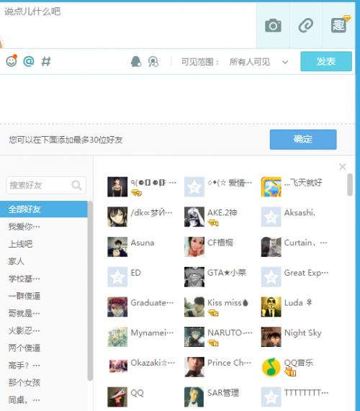Choose friend GTA★小菜
360x411 pixels.
215,277
